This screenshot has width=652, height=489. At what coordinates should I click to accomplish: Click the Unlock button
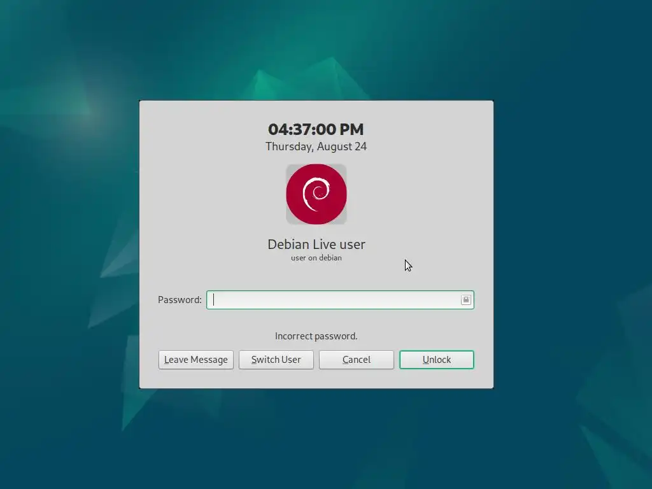coord(437,360)
